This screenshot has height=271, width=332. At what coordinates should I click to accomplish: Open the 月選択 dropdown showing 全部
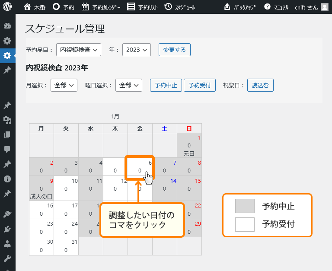point(64,85)
